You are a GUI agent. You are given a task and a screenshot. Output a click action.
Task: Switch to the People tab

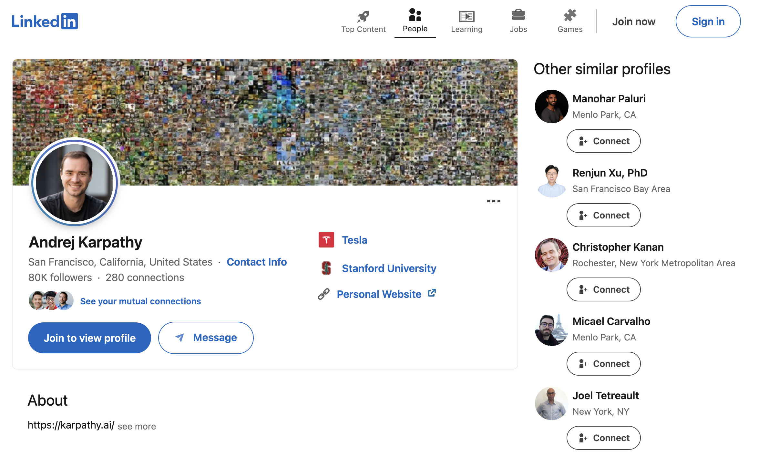tap(415, 21)
